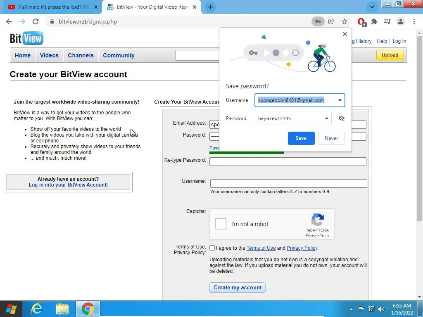Open the media control icon
This screenshot has width=423, height=317.
click(x=387, y=21)
